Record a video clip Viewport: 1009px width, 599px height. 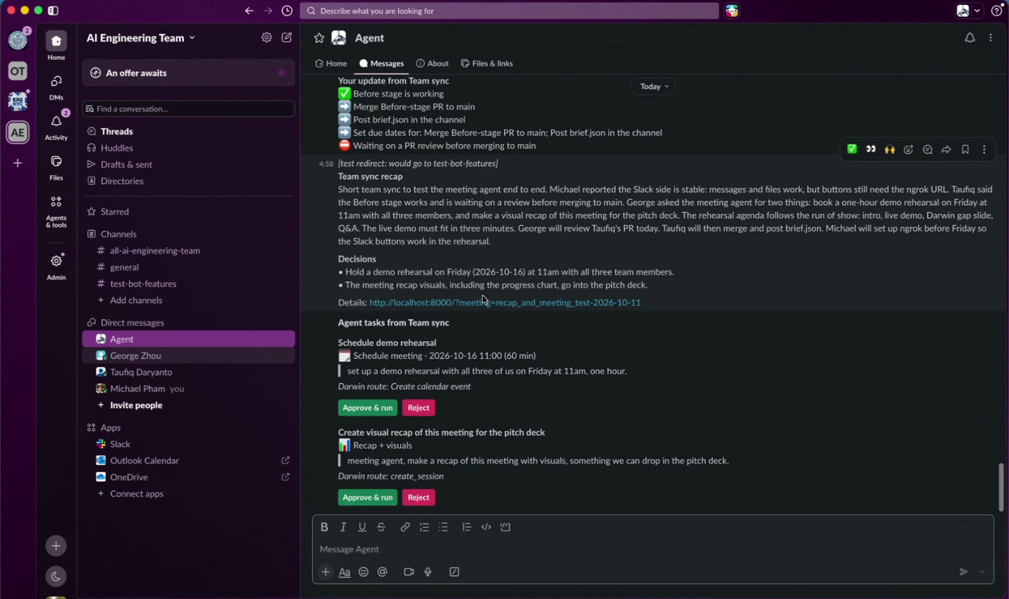(409, 572)
